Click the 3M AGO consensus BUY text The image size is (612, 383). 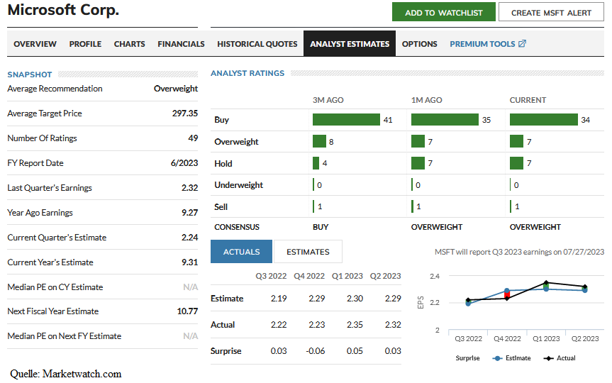[321, 227]
